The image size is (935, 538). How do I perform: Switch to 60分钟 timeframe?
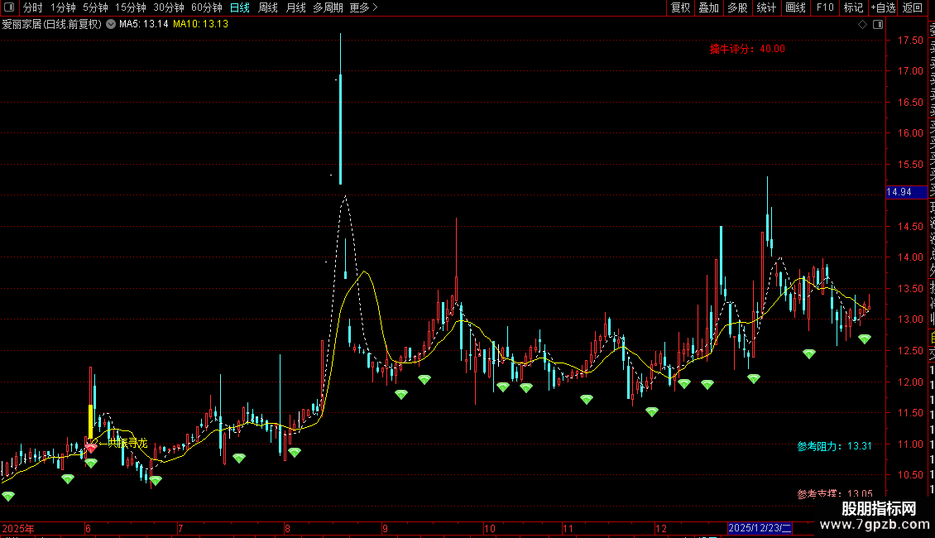(206, 7)
